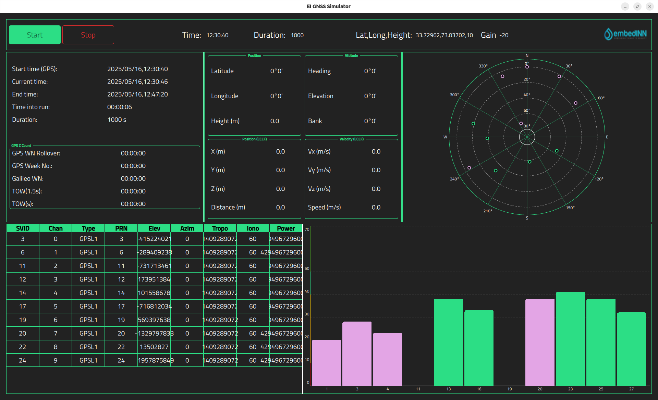Click the center of the sky plot
This screenshot has height=400, width=658.
[x=527, y=137]
